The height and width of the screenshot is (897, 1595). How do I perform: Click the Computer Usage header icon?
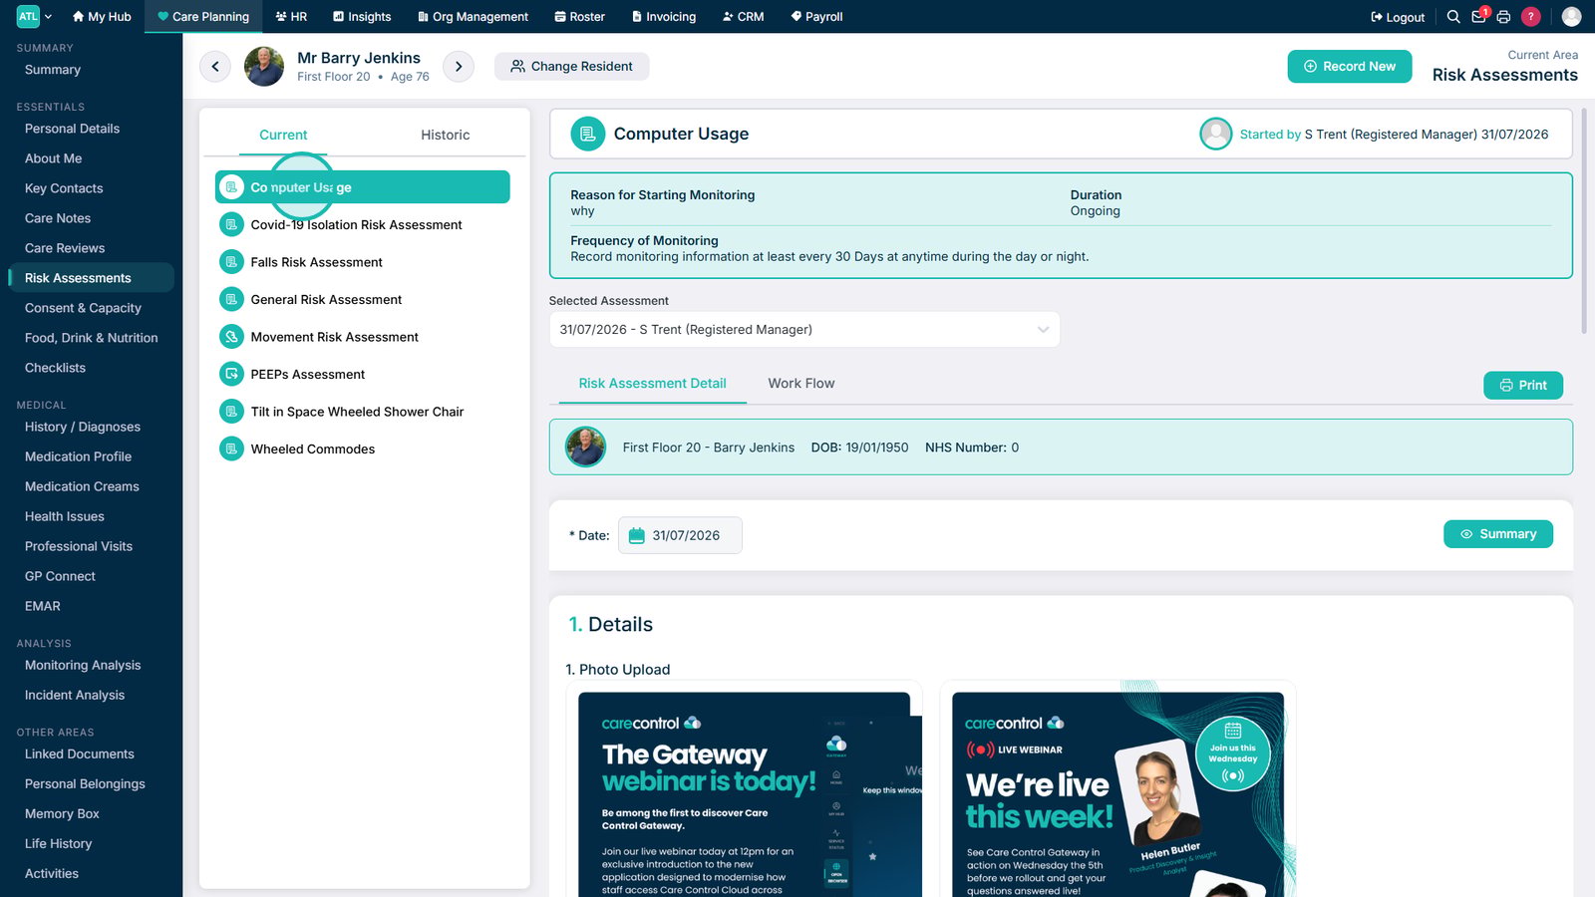[x=588, y=134]
